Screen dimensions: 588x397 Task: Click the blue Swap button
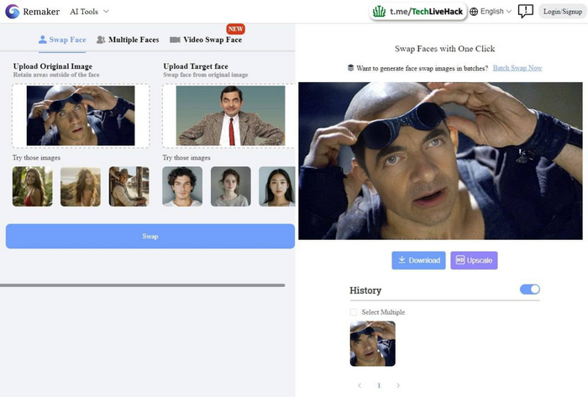150,237
